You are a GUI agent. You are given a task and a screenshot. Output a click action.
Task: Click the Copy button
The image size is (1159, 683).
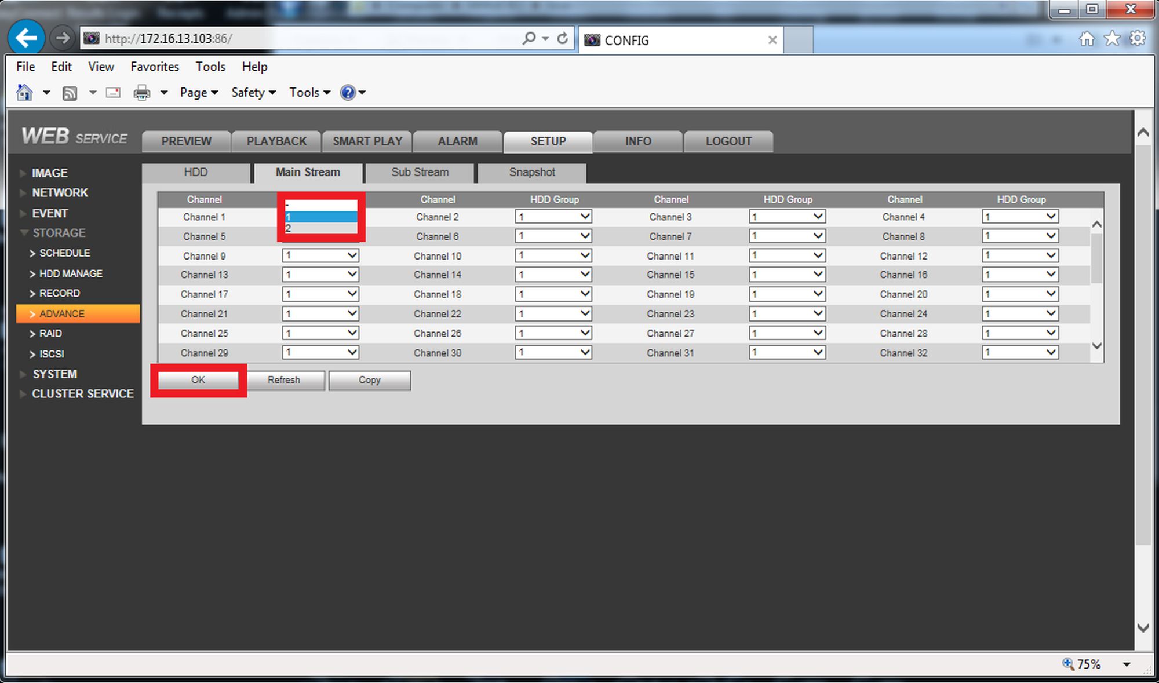pyautogui.click(x=370, y=380)
